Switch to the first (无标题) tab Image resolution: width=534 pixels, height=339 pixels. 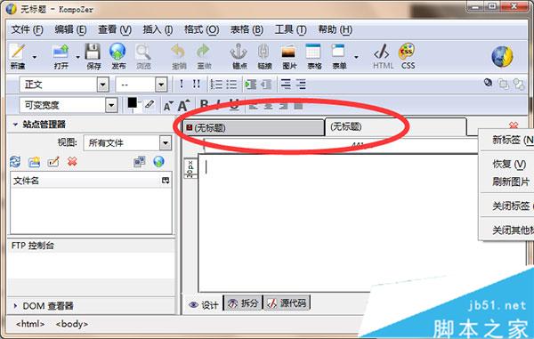[253, 128]
